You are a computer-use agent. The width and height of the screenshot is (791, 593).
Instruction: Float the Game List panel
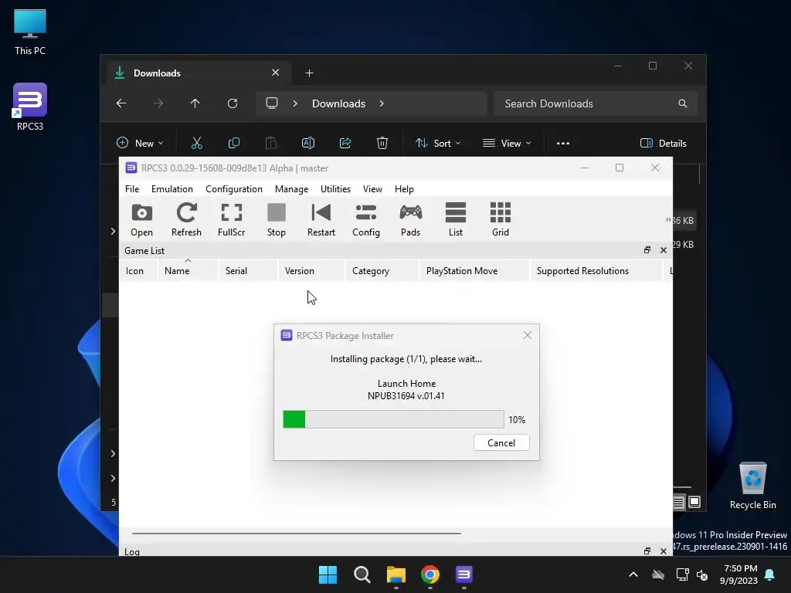[x=647, y=250]
